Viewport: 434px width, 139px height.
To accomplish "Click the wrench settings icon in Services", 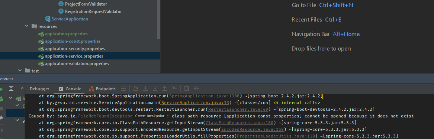I will [1, 118].
